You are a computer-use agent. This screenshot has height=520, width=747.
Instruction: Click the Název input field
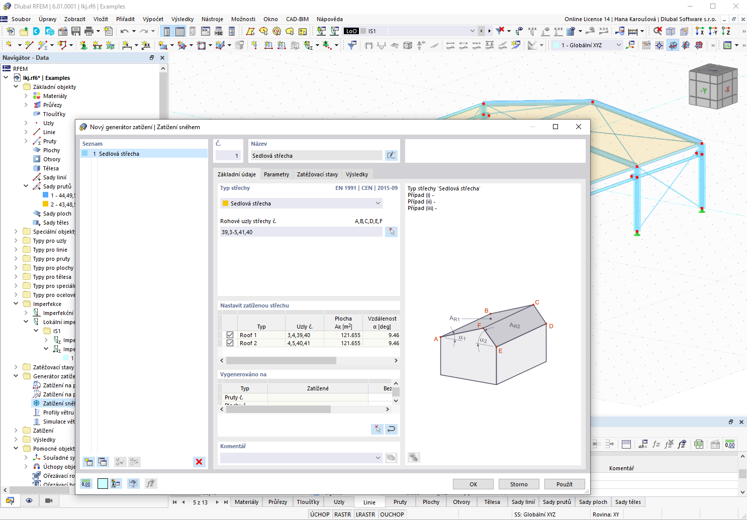[316, 156]
